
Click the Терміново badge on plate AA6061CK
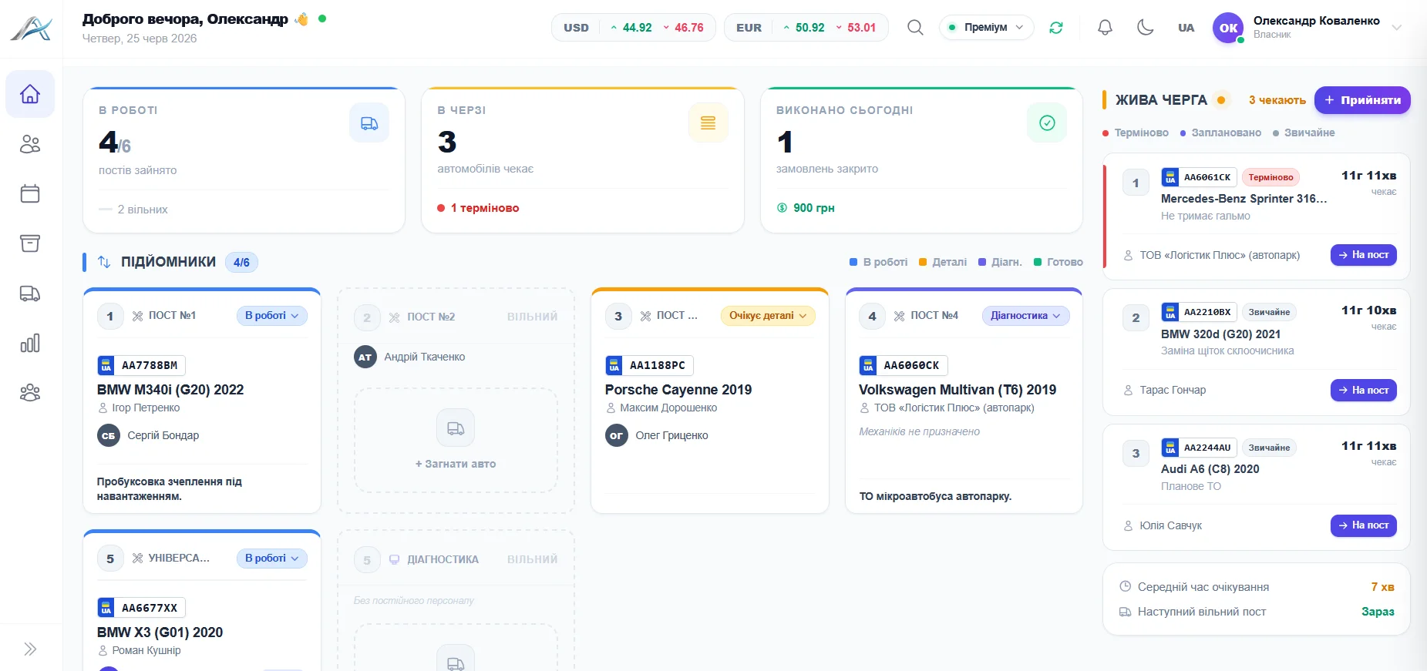click(1271, 177)
